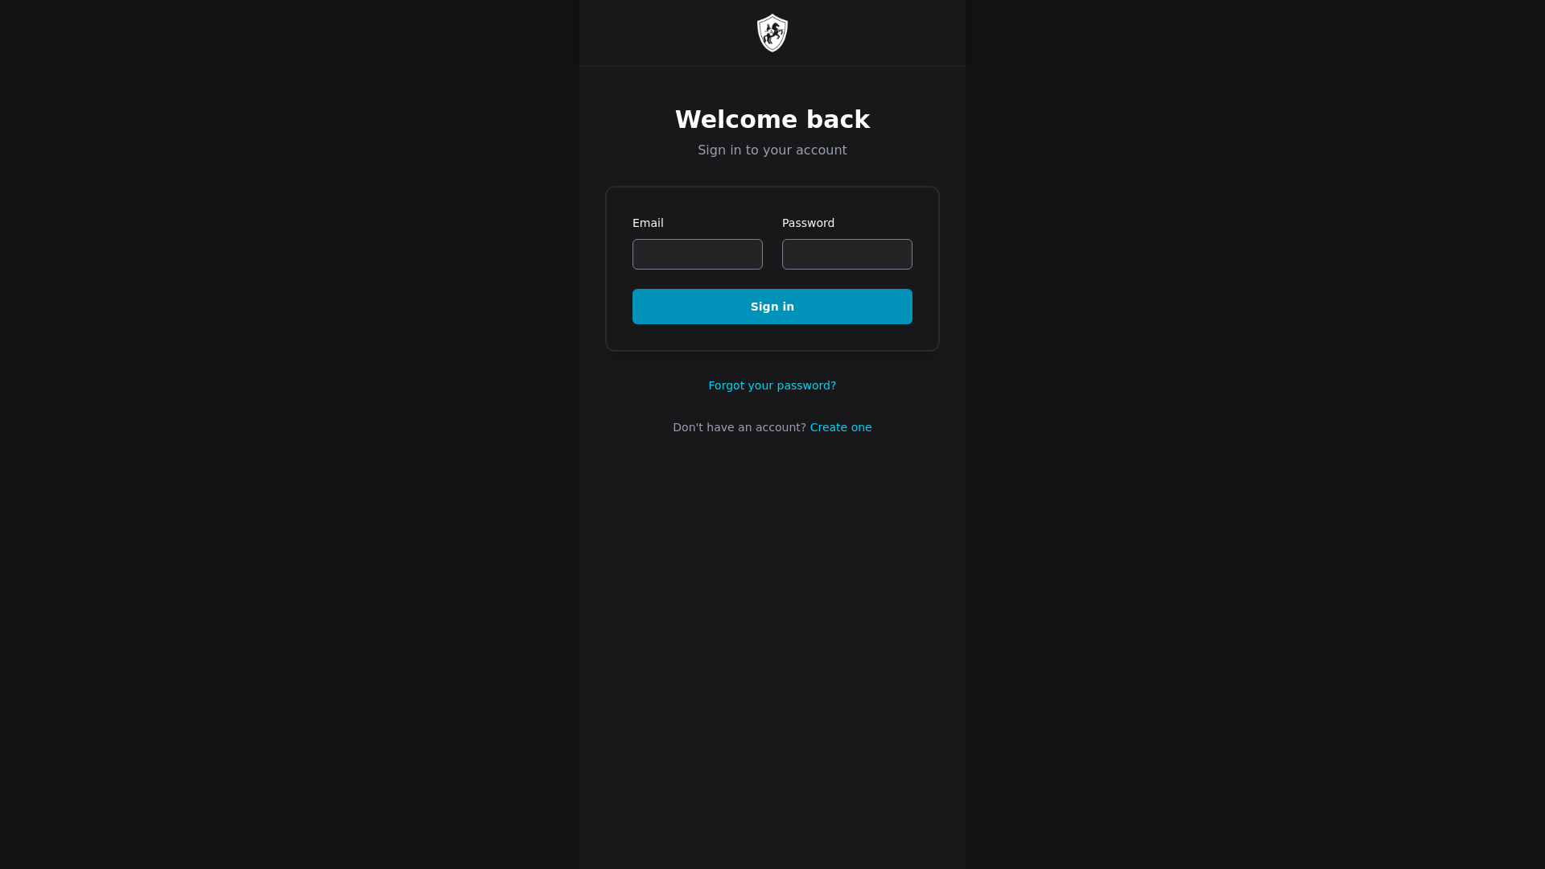Open the Forgot your password link
Image resolution: width=1545 pixels, height=869 pixels.
772,385
